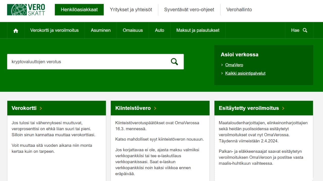Click the Hae search icon

coord(305,30)
